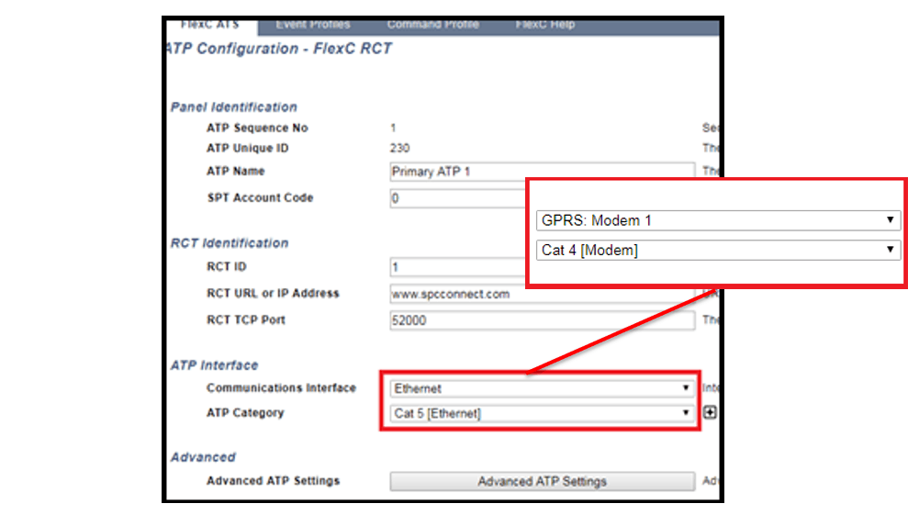The height and width of the screenshot is (526, 919).
Task: Click the RCT URL or IP Address label
Action: click(x=273, y=294)
